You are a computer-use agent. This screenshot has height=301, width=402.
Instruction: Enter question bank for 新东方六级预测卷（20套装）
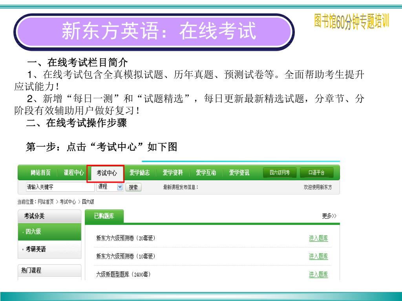pos(318,238)
